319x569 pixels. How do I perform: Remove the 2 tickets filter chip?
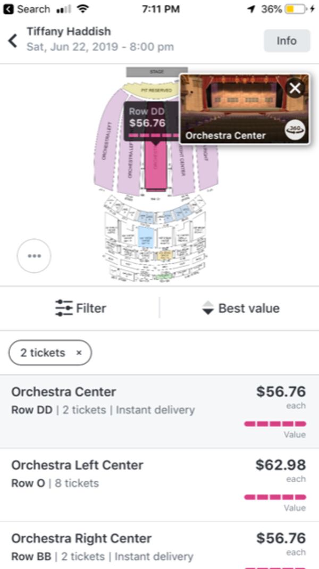tap(79, 353)
